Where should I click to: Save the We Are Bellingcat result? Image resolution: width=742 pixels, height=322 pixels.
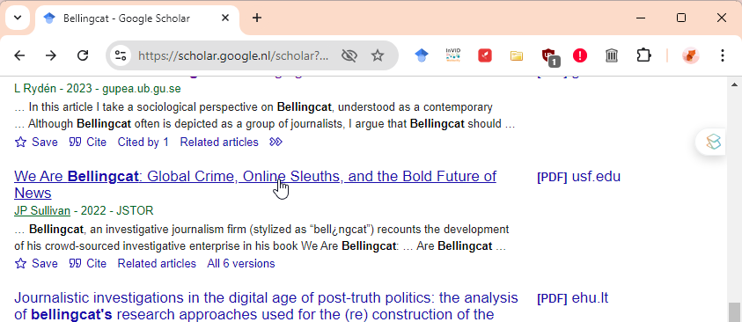(x=36, y=263)
